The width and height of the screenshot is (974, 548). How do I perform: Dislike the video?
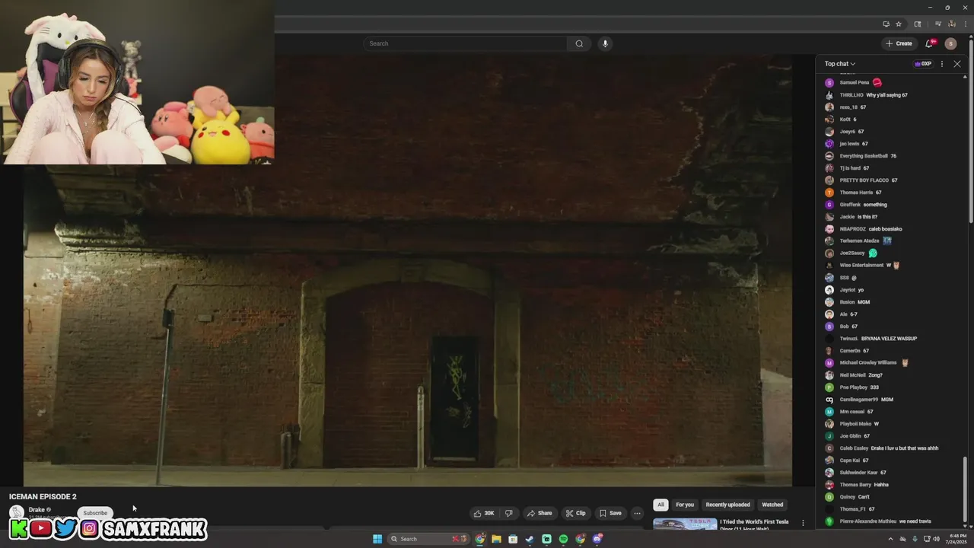(x=509, y=513)
